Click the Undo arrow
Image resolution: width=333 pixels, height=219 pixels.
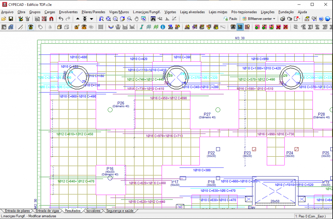tap(61, 19)
